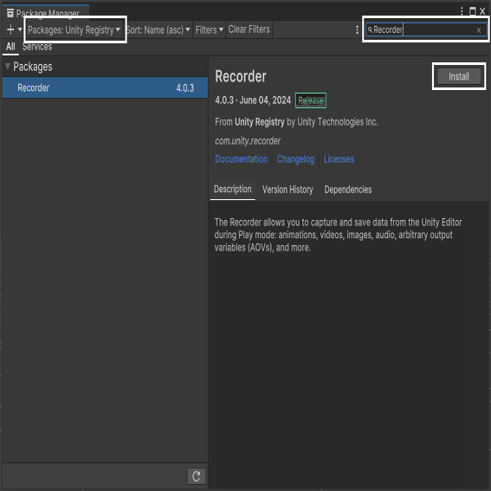Open the Changelog link
The width and height of the screenshot is (491, 491).
pyautogui.click(x=295, y=159)
